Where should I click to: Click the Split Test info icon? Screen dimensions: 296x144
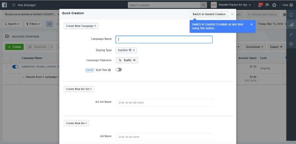109,70
